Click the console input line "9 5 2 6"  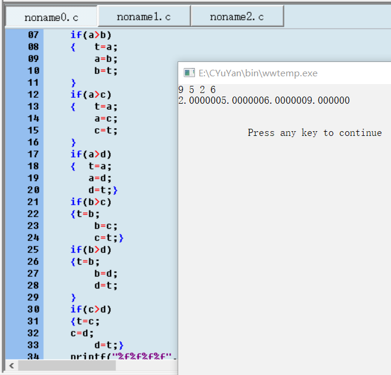197,89
